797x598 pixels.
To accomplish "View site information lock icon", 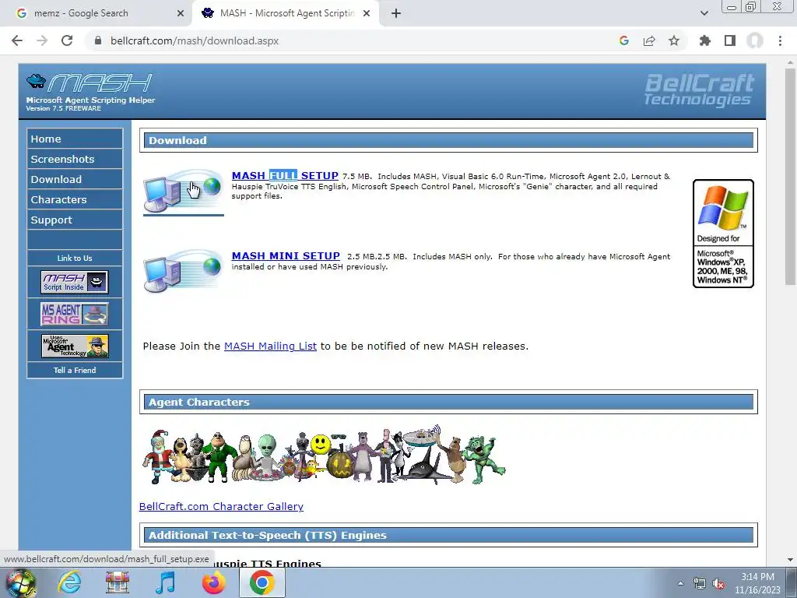I will 98,40.
